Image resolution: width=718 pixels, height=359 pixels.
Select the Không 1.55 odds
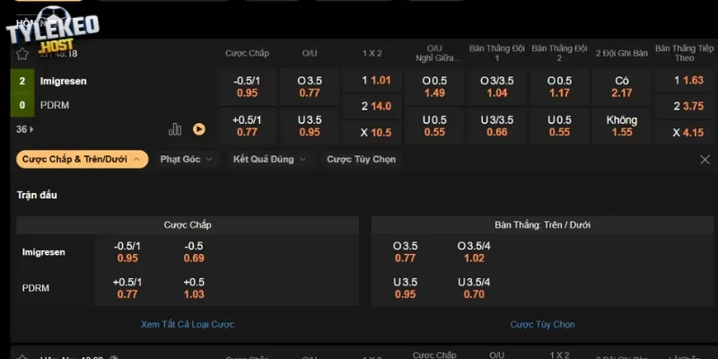click(x=621, y=126)
